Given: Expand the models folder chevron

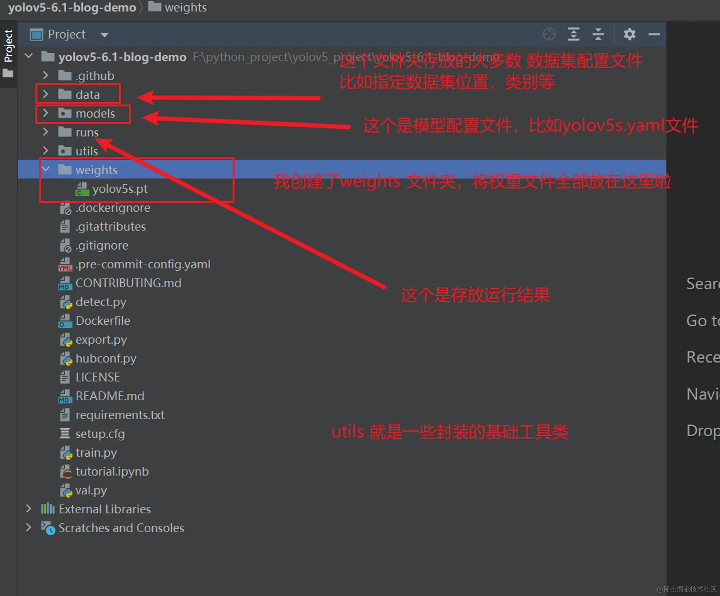Looking at the screenshot, I should [45, 113].
